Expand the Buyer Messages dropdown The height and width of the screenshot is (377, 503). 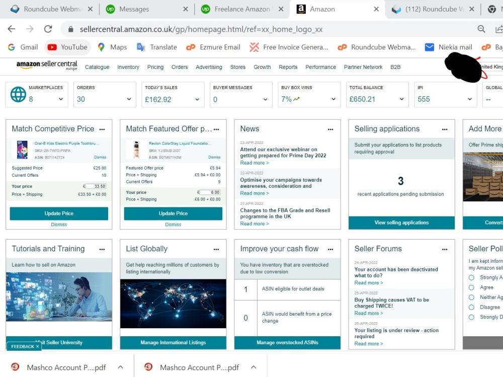tap(265, 99)
